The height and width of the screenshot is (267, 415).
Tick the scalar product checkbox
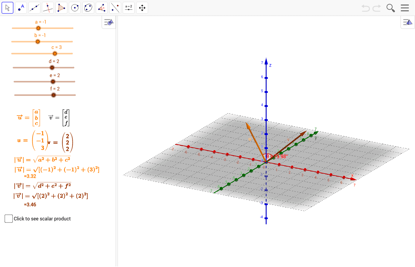(9, 219)
